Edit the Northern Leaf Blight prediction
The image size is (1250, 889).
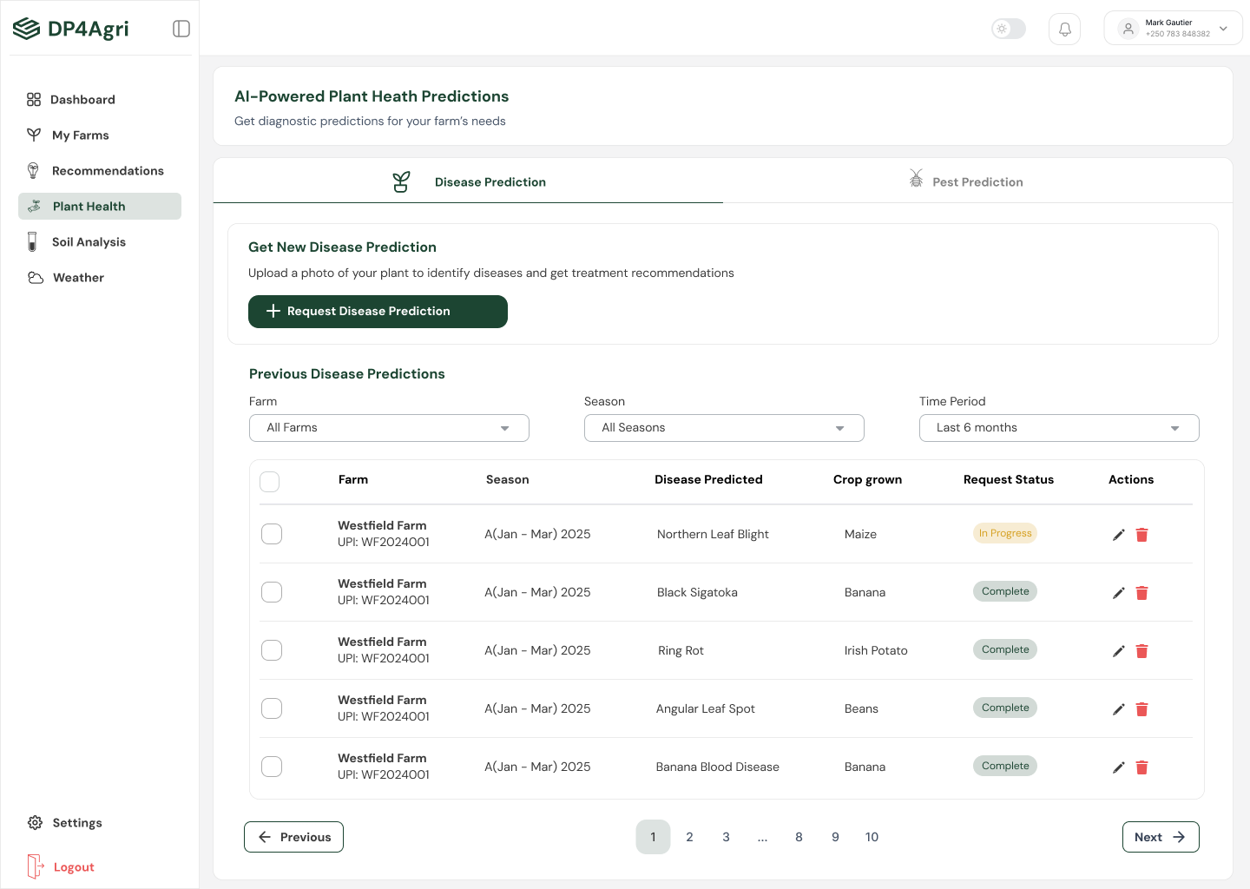click(1119, 535)
